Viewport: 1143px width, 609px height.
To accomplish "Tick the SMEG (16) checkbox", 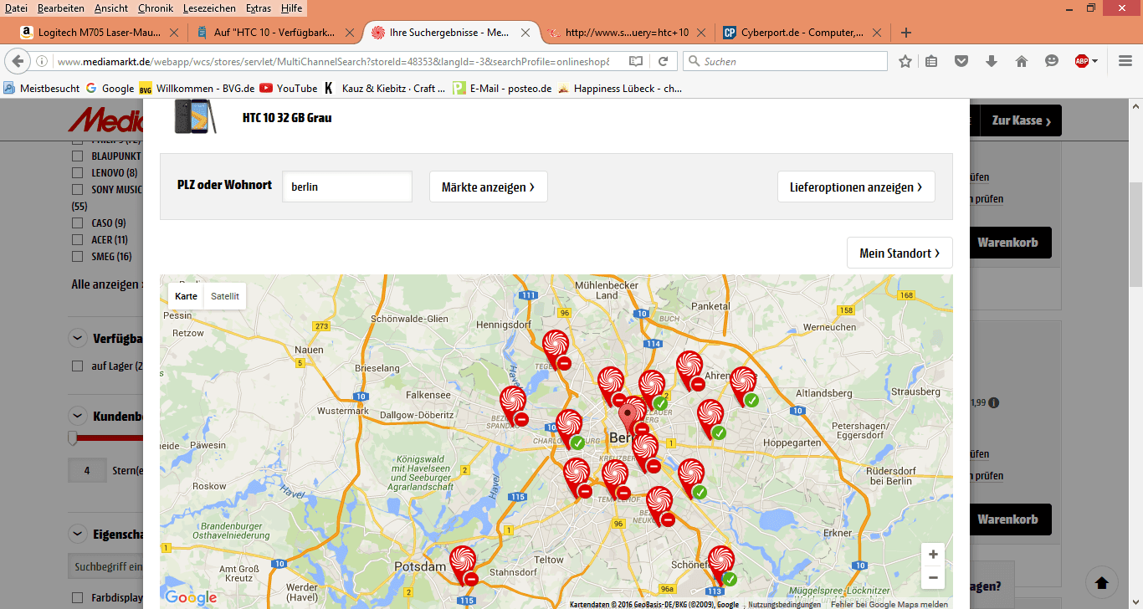I will point(77,256).
